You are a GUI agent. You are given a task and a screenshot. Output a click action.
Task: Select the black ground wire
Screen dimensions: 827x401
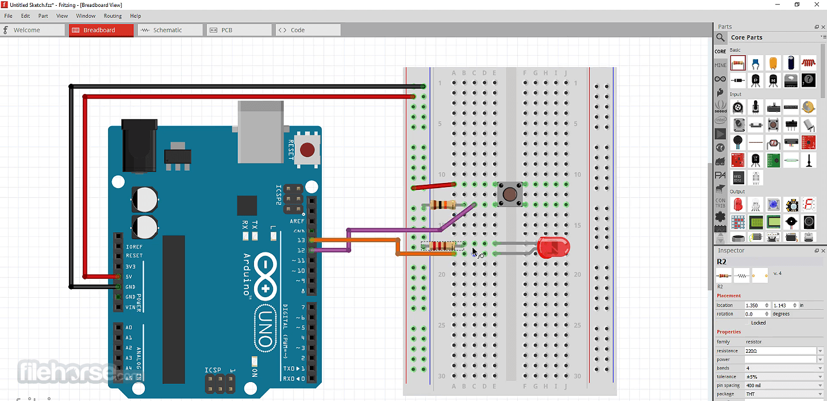pos(247,87)
